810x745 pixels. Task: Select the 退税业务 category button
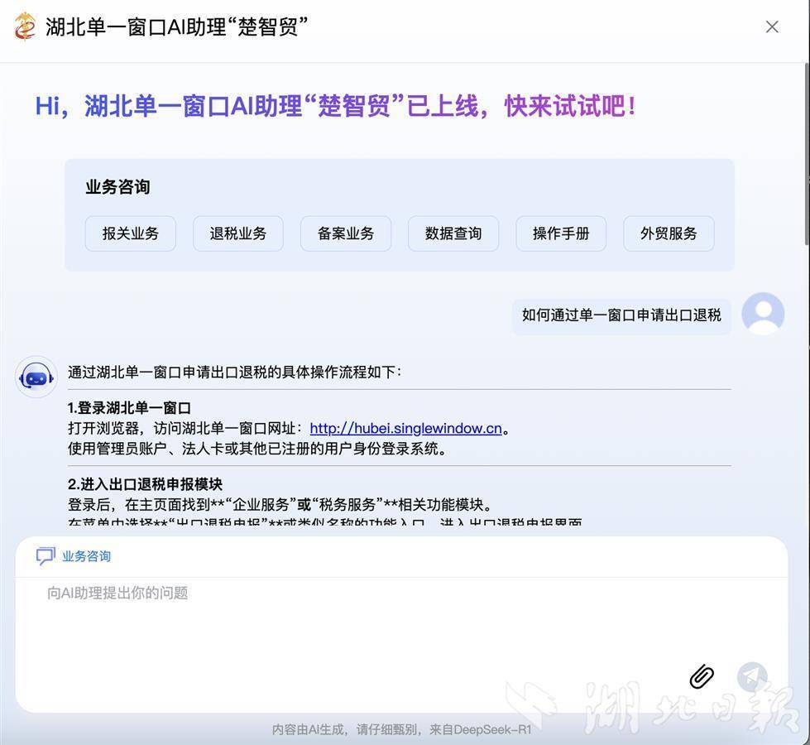[x=238, y=233]
